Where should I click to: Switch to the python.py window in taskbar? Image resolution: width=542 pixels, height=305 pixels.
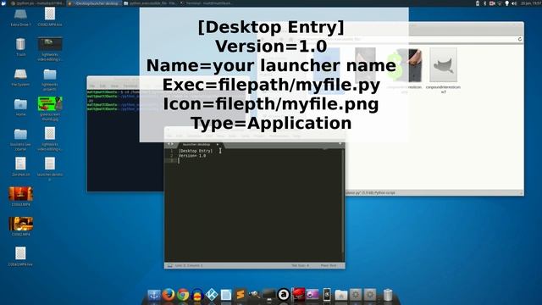point(36,3)
